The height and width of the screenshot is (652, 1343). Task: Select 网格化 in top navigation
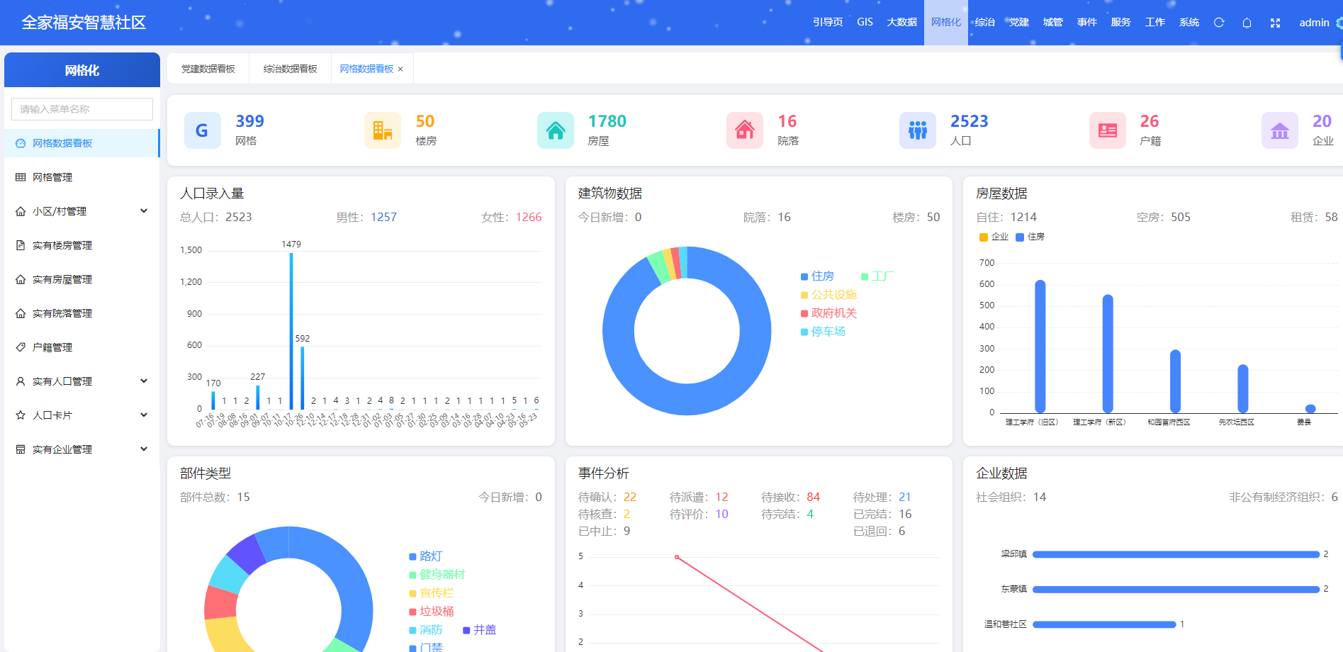pyautogui.click(x=946, y=23)
